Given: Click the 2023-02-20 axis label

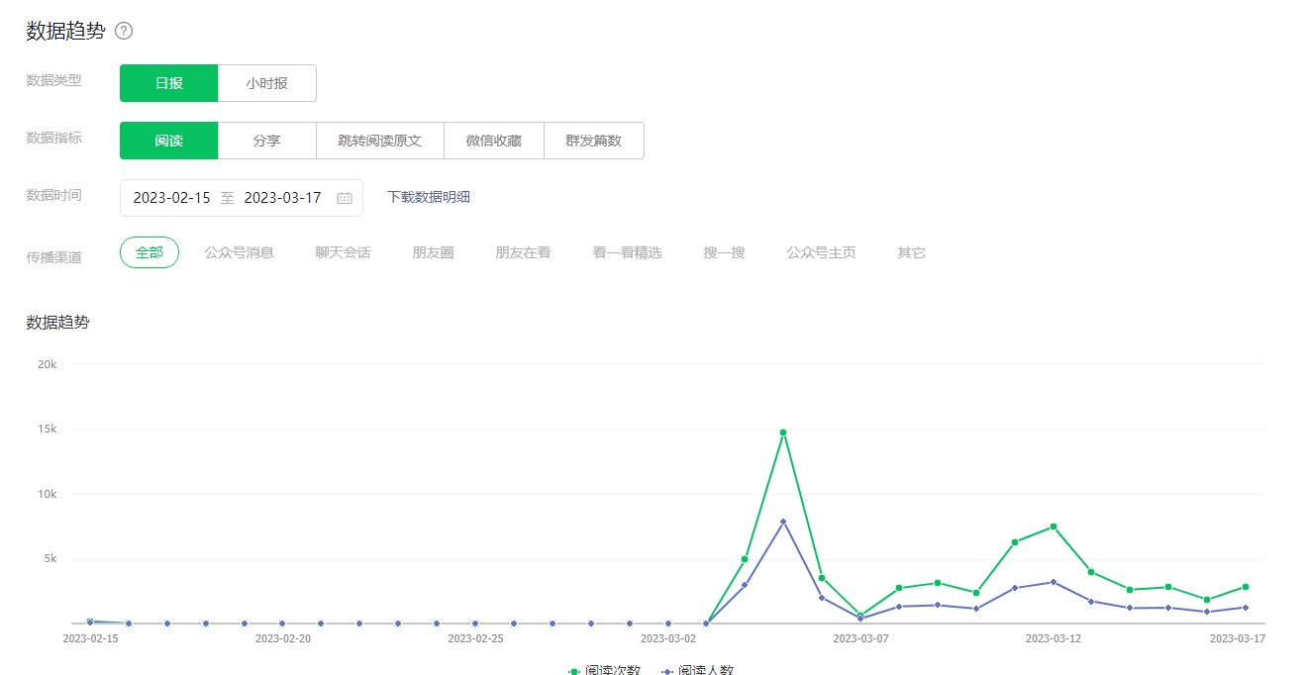Looking at the screenshot, I should 283,638.
